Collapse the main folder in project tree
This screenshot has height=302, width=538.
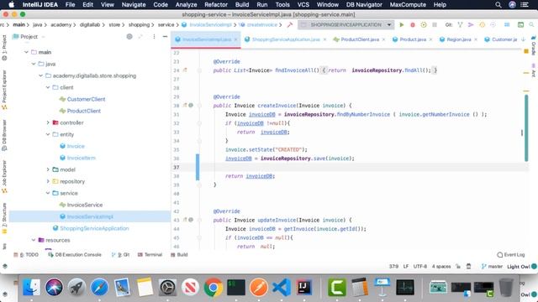26,52
